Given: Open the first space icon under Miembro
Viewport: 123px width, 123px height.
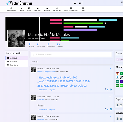Looking at the screenshot, I should 117,73.
